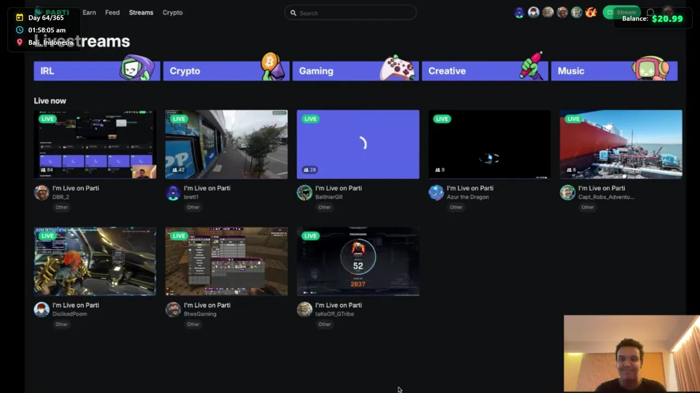
Task: Click Capt_Robs_Adventu channel avatar
Action: 567,192
